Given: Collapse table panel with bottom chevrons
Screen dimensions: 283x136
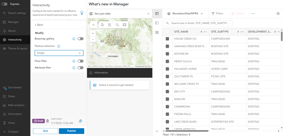Looking at the screenshot, I should click(x=157, y=131).
